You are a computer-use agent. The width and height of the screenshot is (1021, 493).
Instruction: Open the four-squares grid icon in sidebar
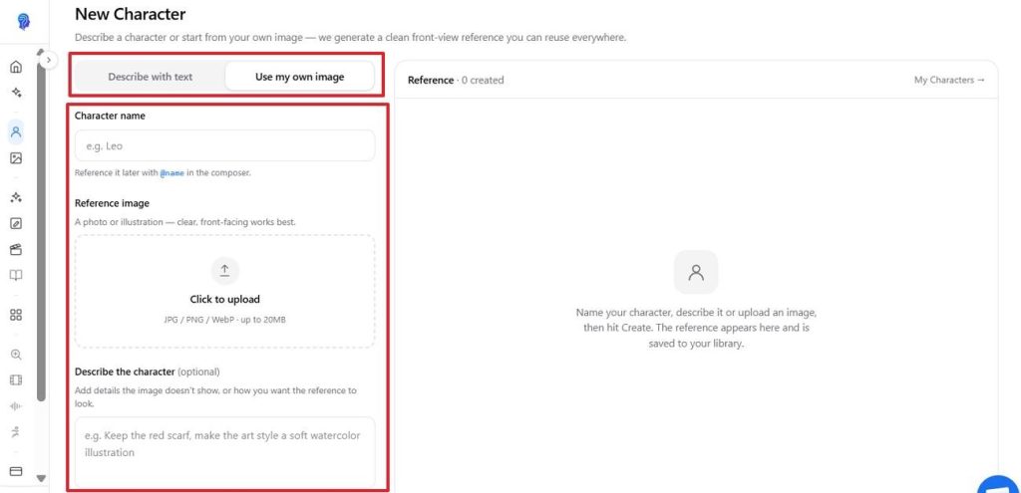point(16,315)
